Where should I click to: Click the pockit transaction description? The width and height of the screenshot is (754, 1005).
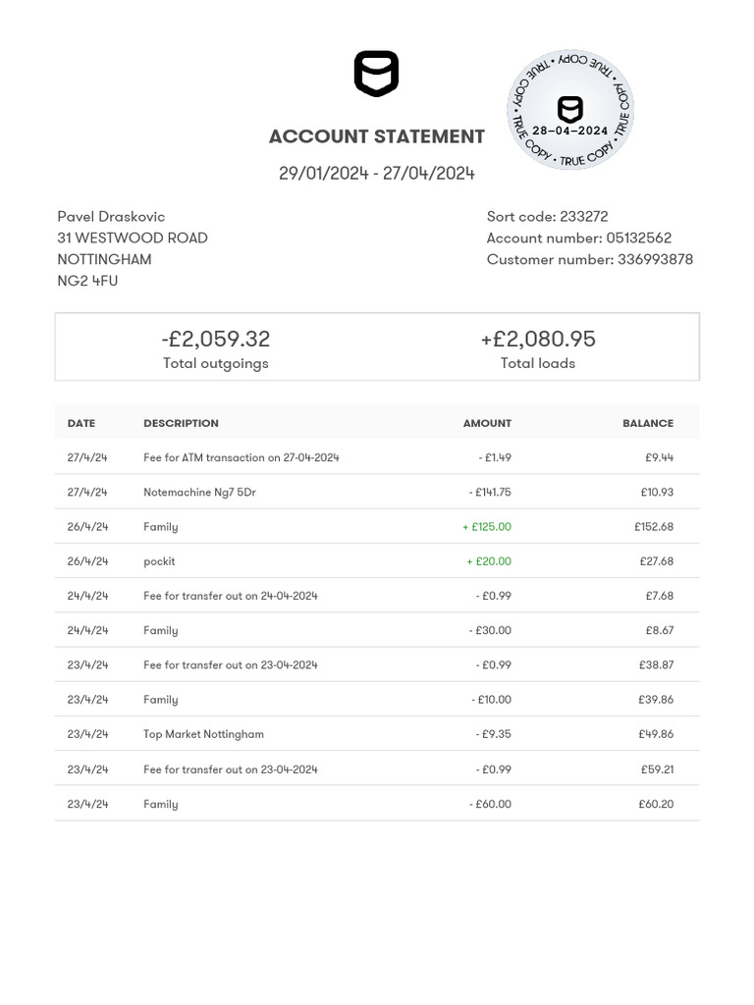(x=159, y=561)
